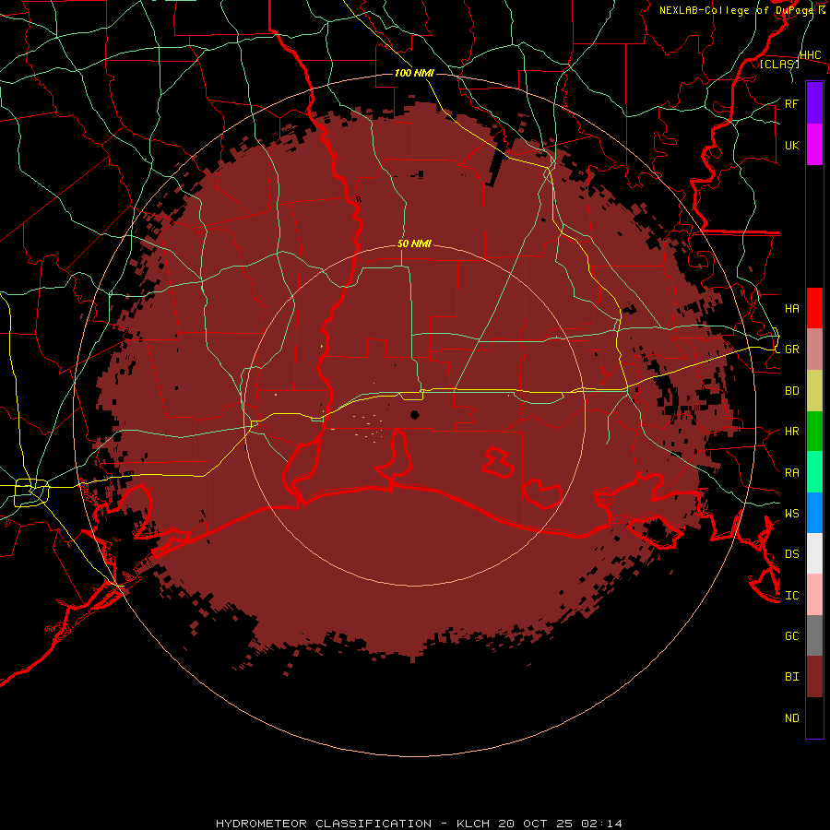Click the "RF" legend label
Viewport: 830px width, 830px height.
pyautogui.click(x=791, y=103)
